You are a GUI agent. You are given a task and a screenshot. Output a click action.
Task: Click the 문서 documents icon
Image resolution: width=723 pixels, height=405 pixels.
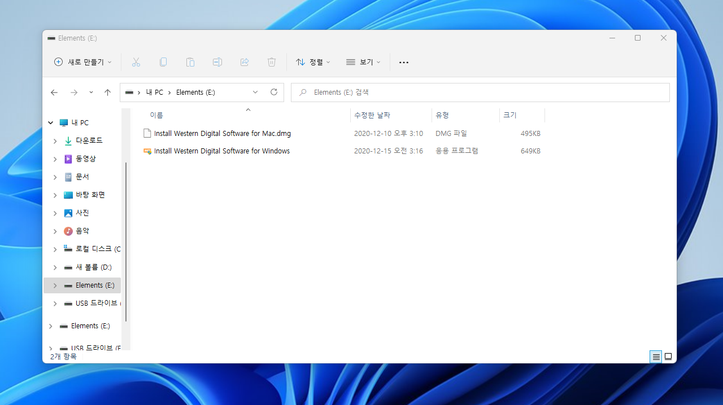coord(68,177)
